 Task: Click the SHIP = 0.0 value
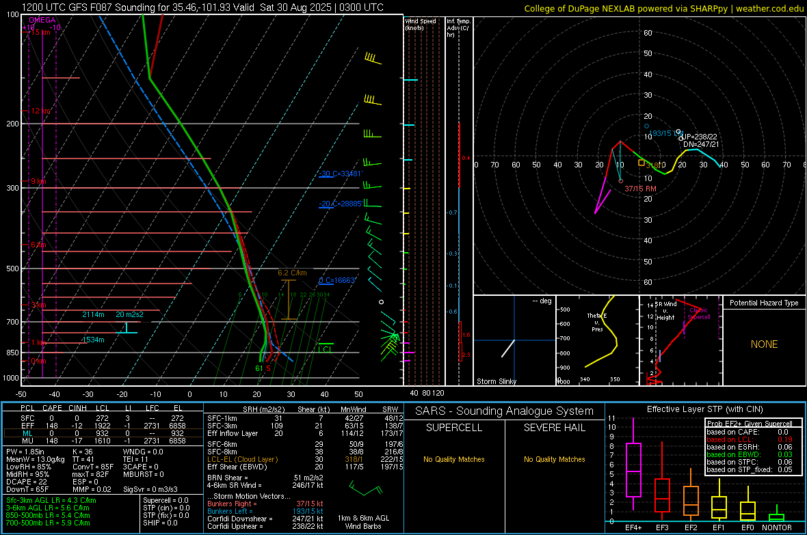tap(160, 523)
